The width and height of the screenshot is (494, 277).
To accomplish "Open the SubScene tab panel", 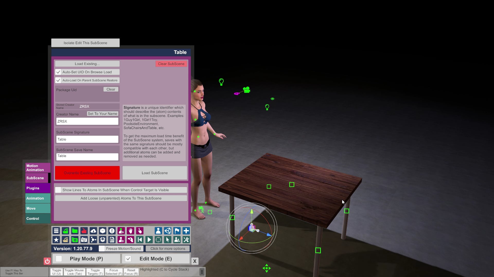I will 35,178.
